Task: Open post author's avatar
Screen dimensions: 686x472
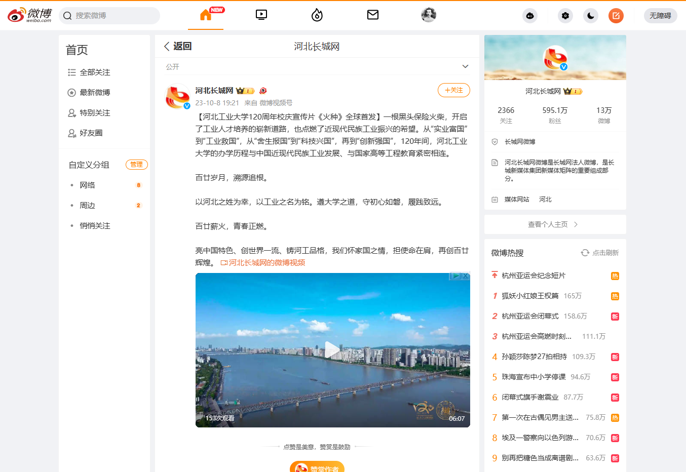Action: 178,97
